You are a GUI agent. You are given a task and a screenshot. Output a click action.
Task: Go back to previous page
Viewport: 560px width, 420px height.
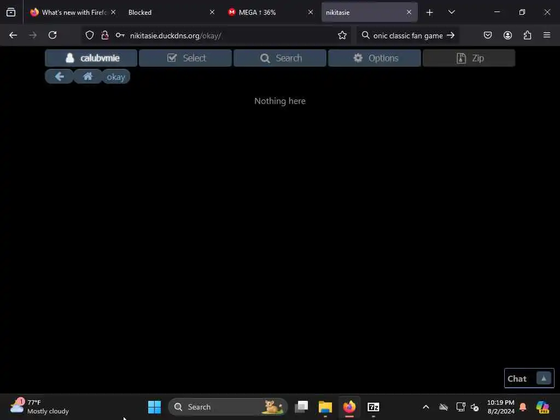(x=13, y=35)
